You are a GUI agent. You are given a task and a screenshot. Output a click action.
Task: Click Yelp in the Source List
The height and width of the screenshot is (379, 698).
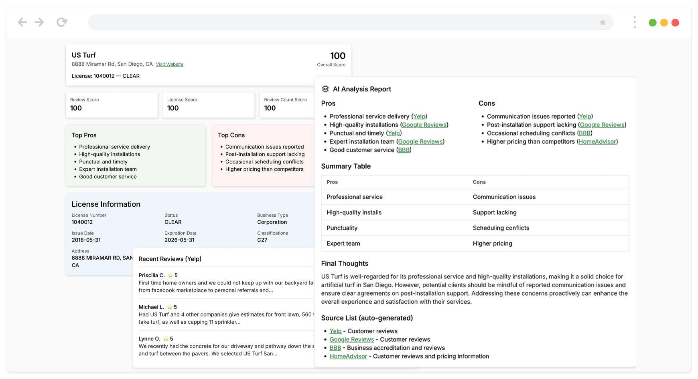click(x=335, y=331)
